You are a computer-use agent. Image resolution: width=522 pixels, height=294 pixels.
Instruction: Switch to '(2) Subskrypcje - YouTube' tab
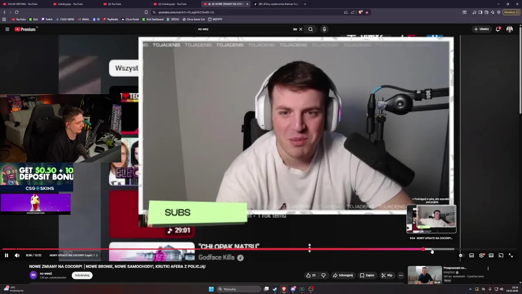pyautogui.click(x=175, y=4)
